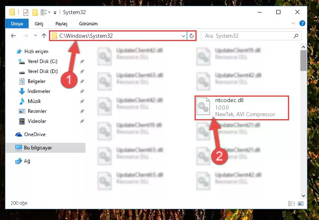The width and height of the screenshot is (319, 220).
Task: Open the Customize Quick Access Toolbar dropdown
Action: coord(55,12)
